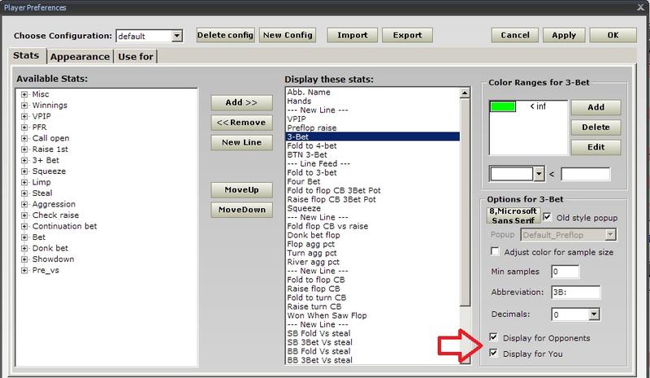Expand the Call open node
The width and height of the screenshot is (650, 378).
(24, 138)
